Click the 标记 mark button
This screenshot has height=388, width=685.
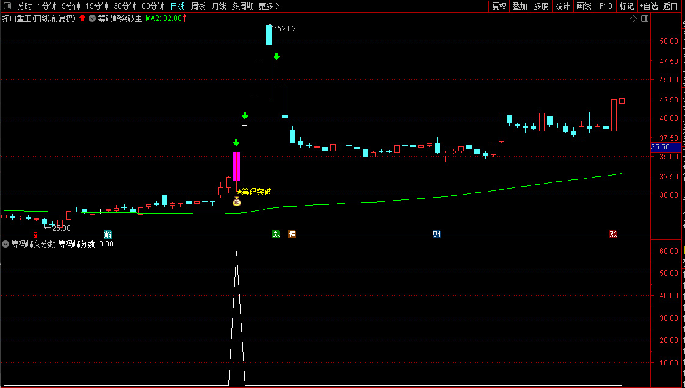click(x=626, y=6)
